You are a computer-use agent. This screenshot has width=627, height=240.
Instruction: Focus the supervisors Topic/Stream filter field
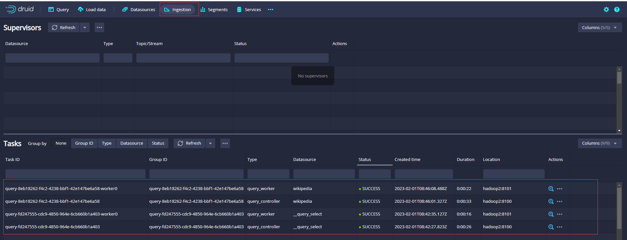pos(183,58)
